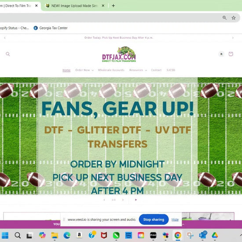242x242 pixels.
Task: Open the shopping cart icon
Action: 231,54
